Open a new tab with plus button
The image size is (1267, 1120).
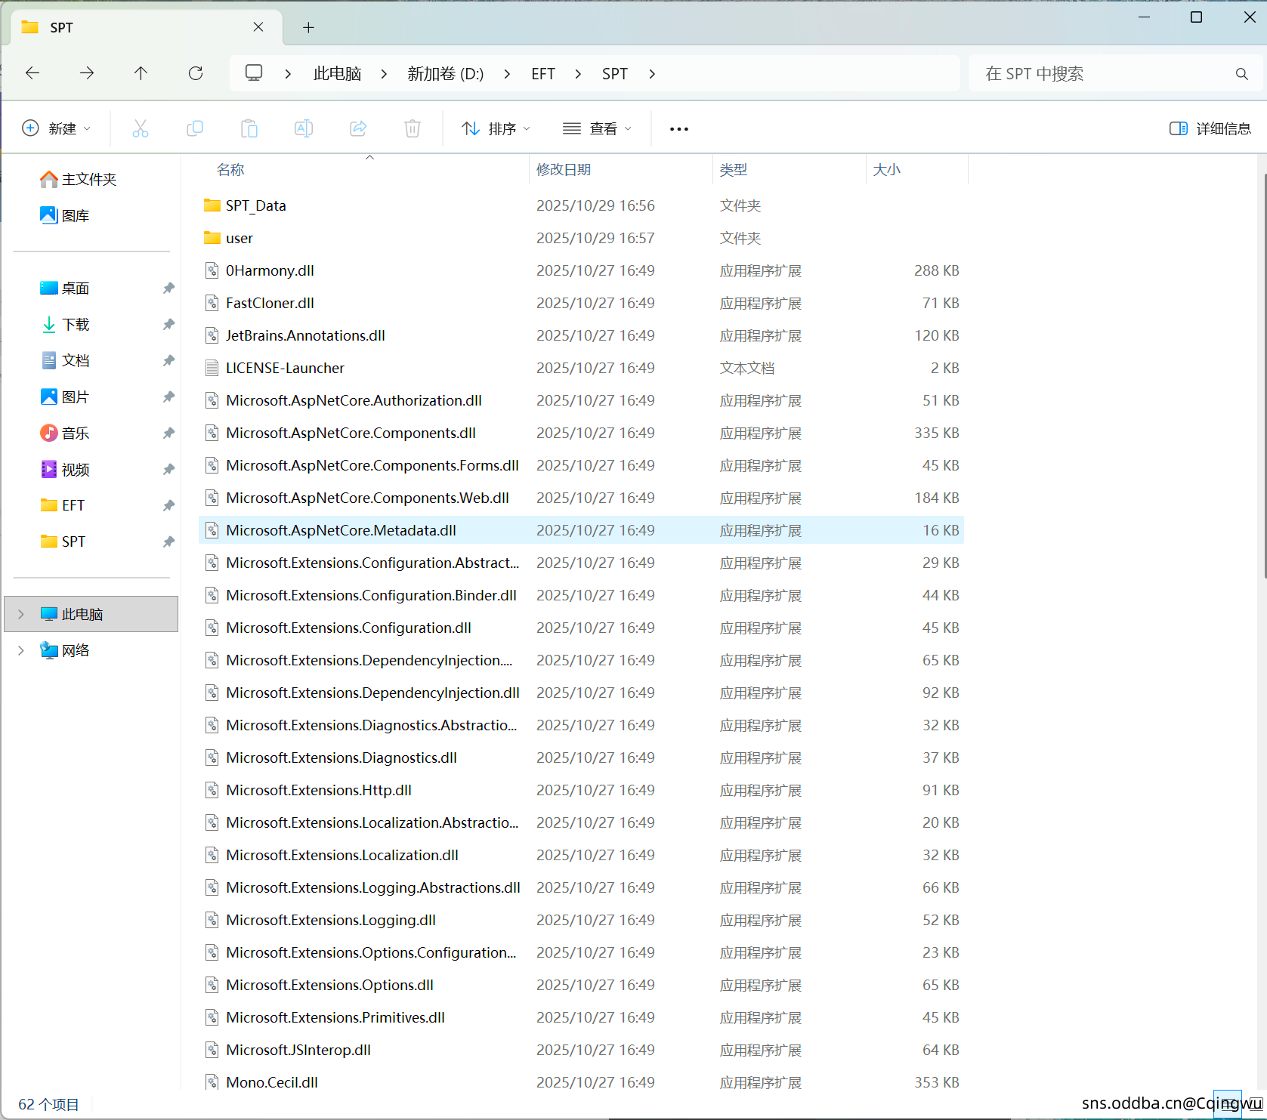[308, 28]
